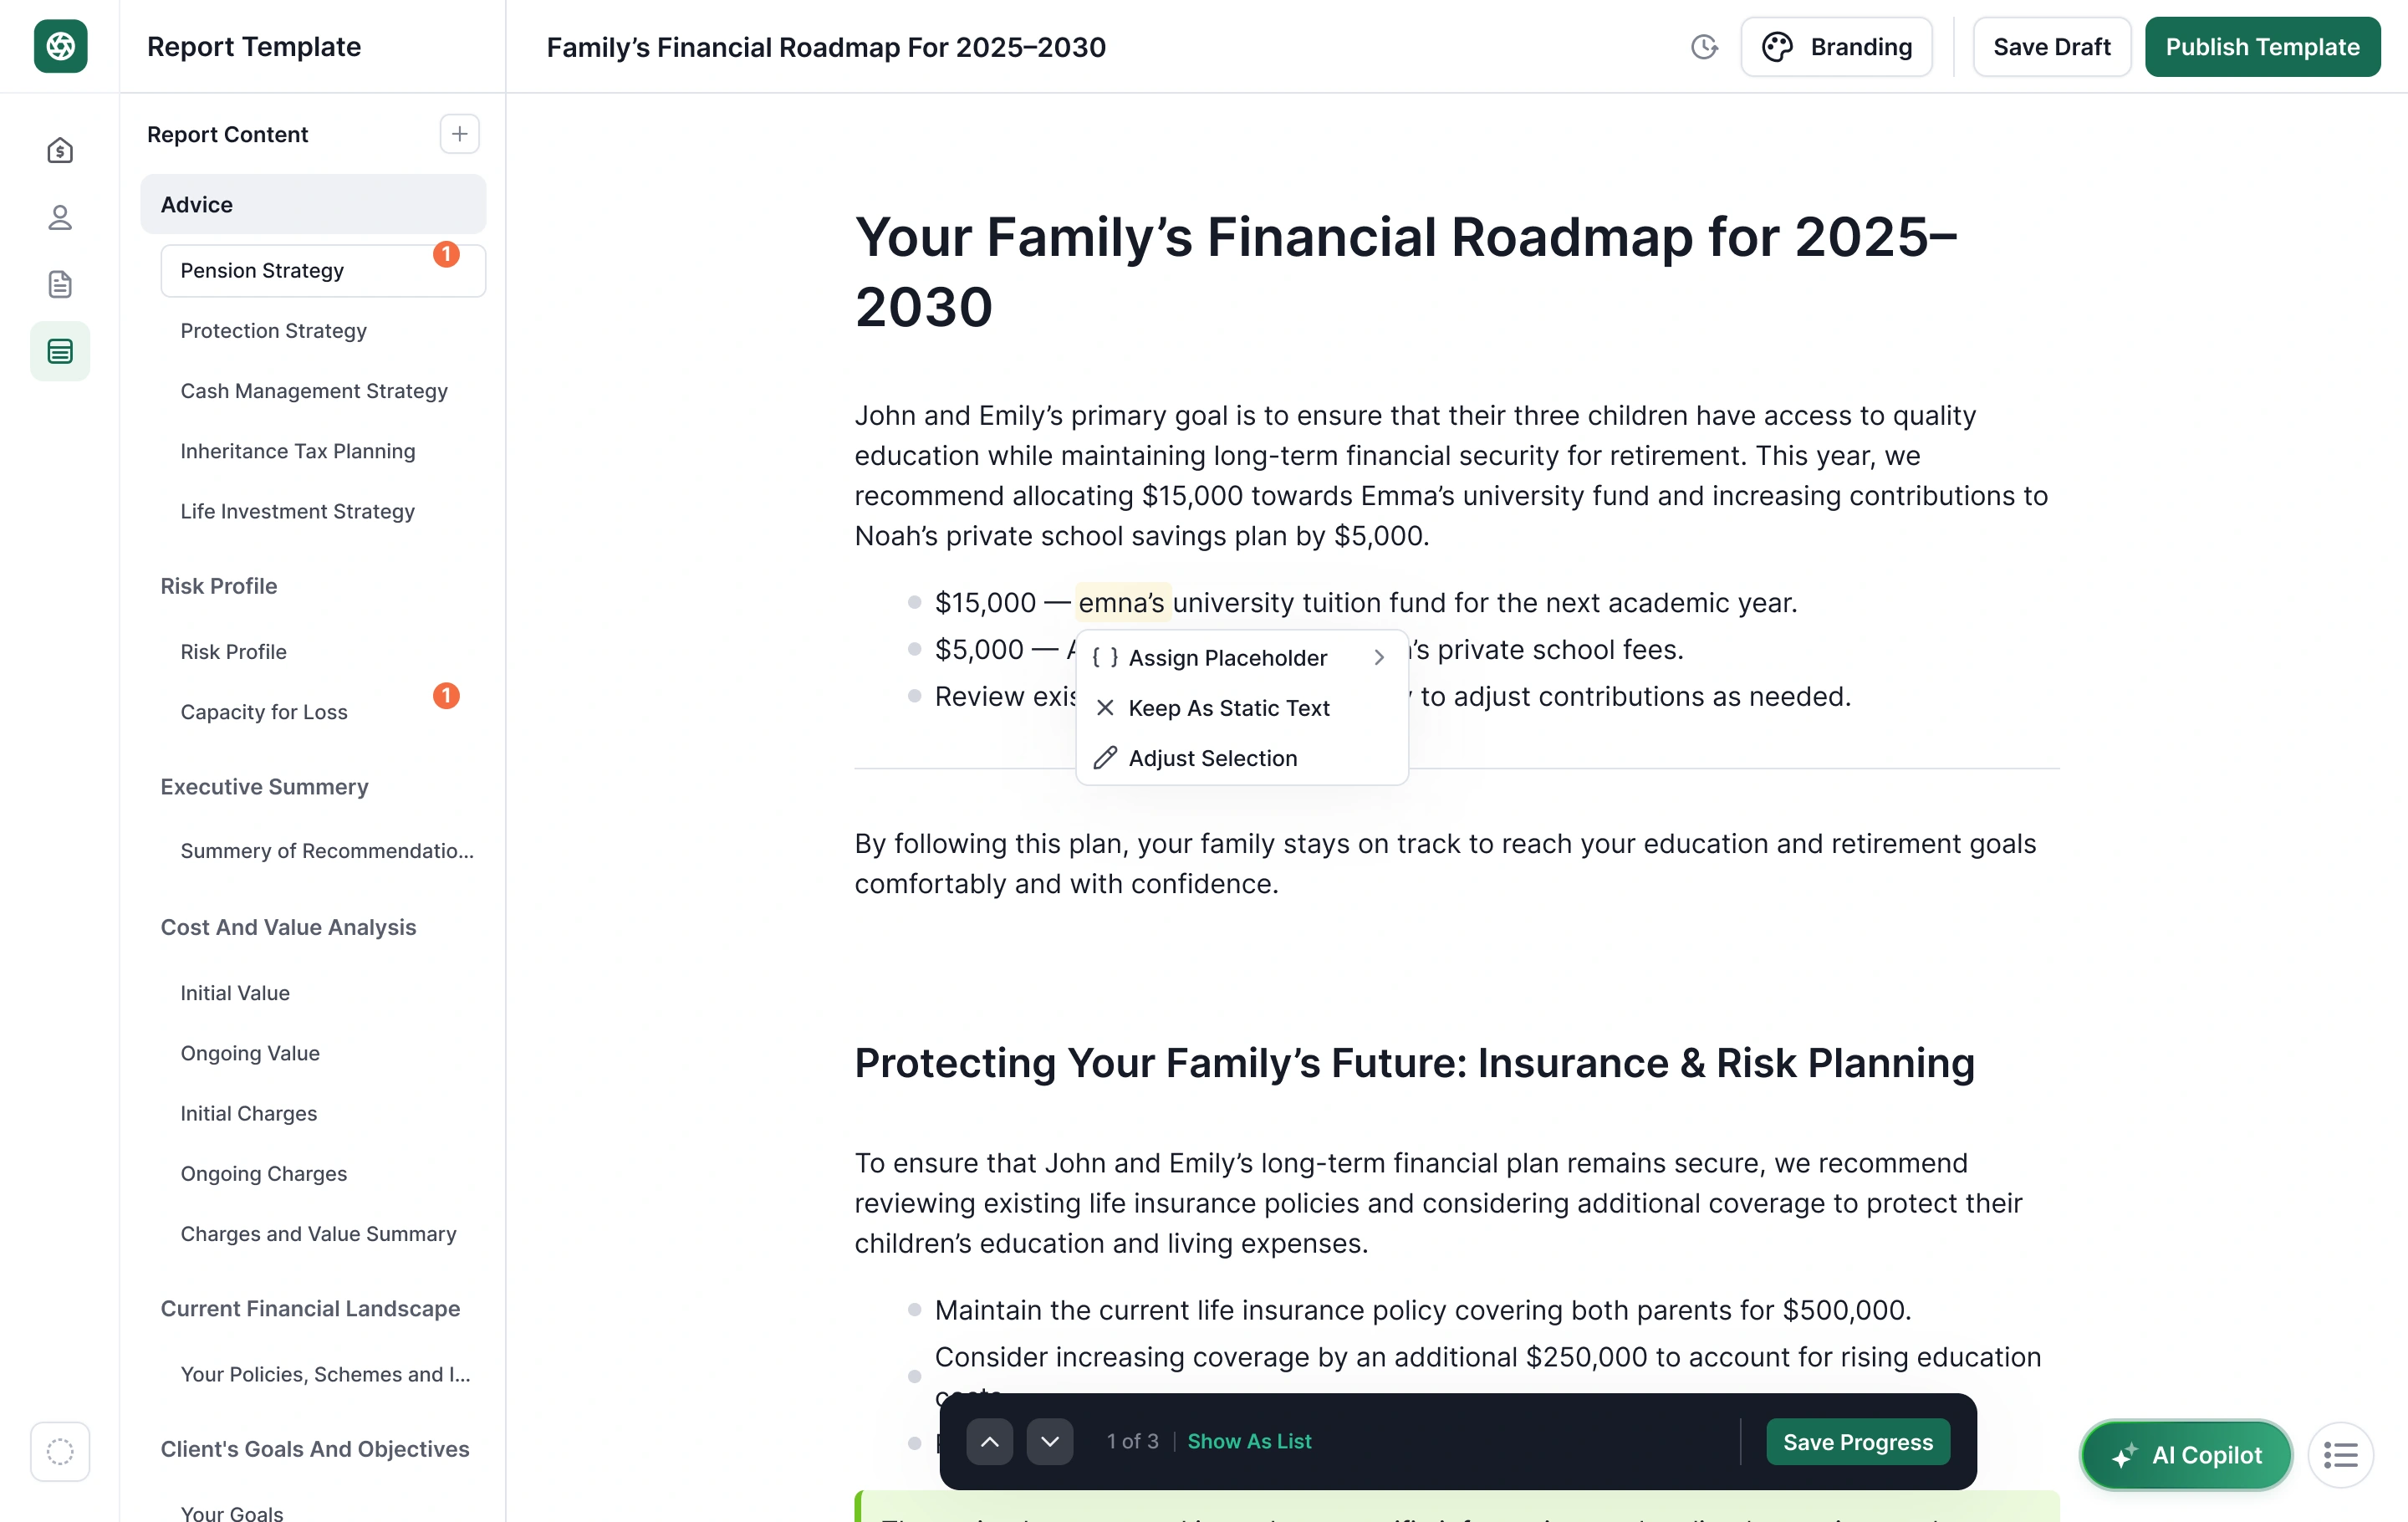2408x1522 pixels.
Task: Click Show As List link
Action: [1249, 1441]
